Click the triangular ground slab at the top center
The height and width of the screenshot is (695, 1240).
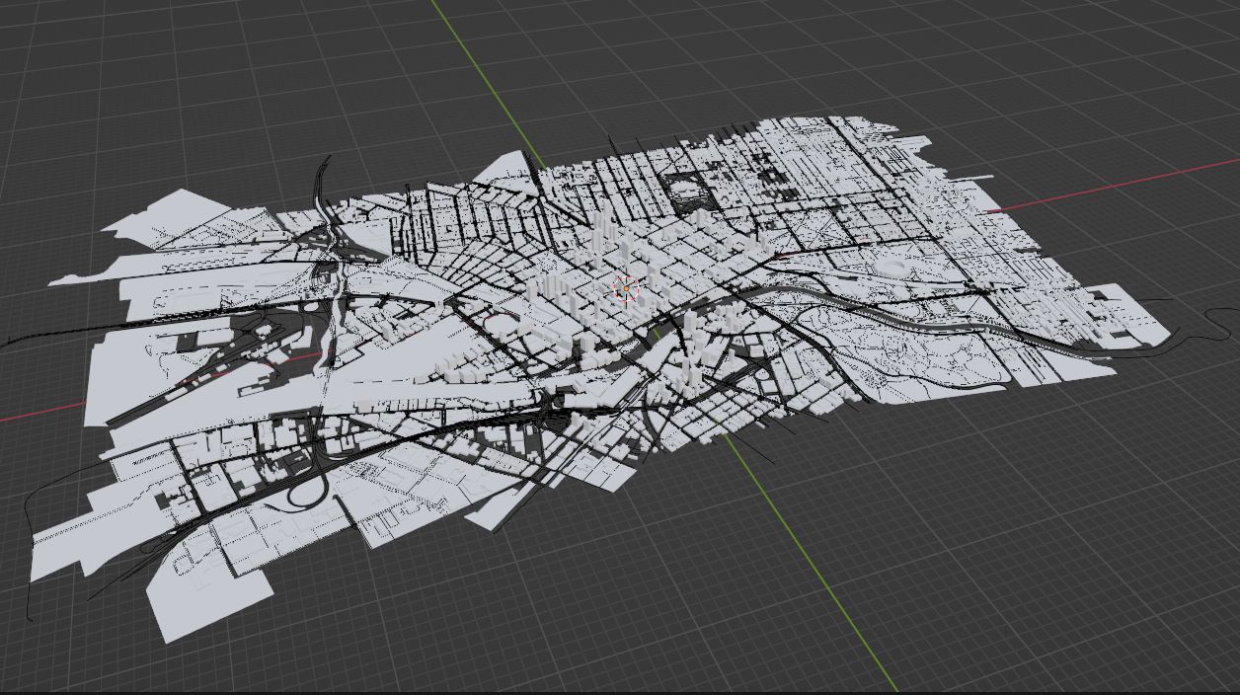pyautogui.click(x=510, y=168)
